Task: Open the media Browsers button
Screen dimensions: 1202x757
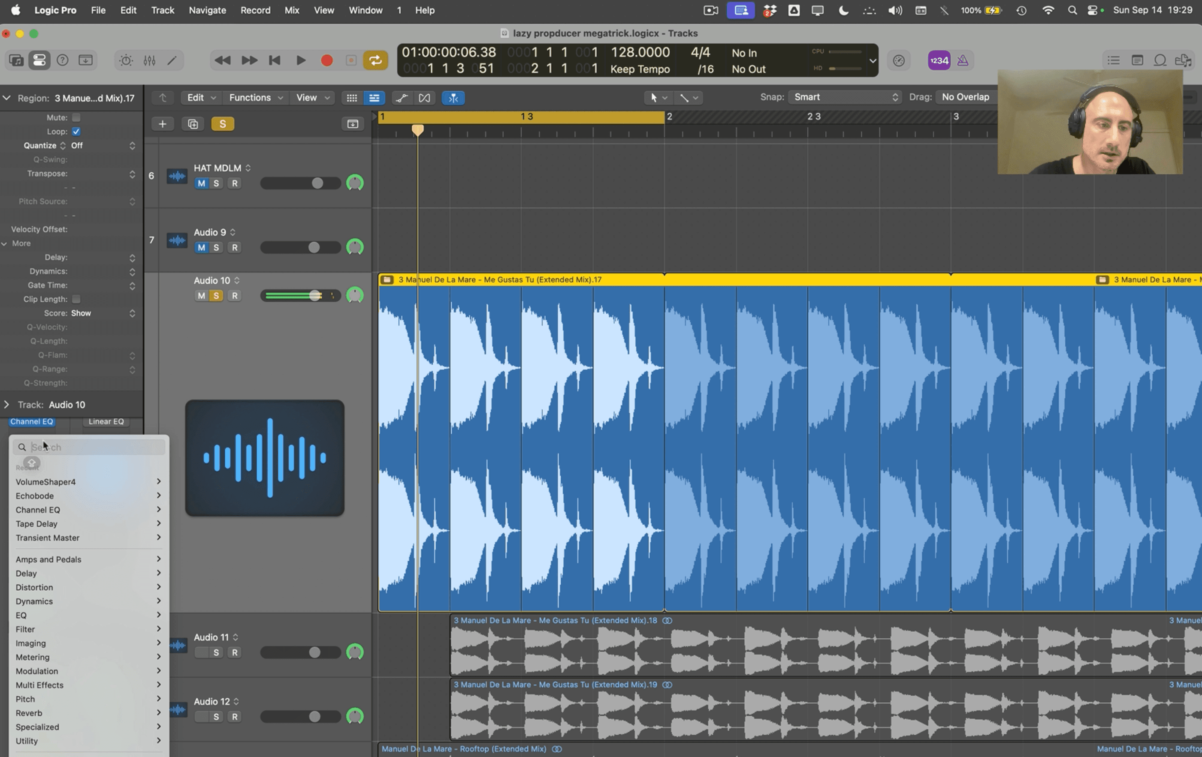Action: 1183,60
